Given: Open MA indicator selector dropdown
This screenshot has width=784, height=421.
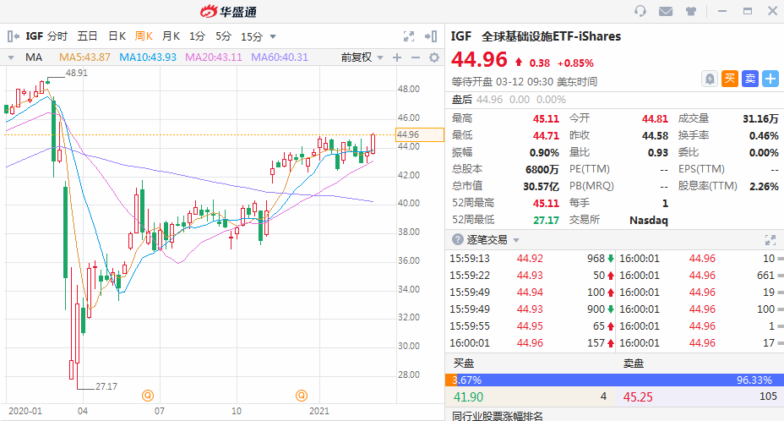Looking at the screenshot, I should [10, 57].
